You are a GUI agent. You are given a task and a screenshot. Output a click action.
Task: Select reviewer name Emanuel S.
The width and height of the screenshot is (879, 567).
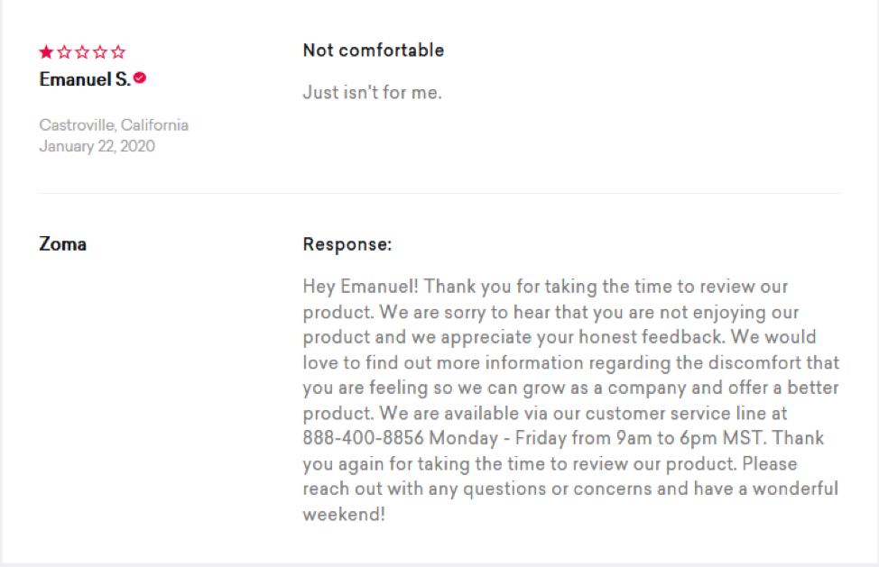(x=85, y=79)
